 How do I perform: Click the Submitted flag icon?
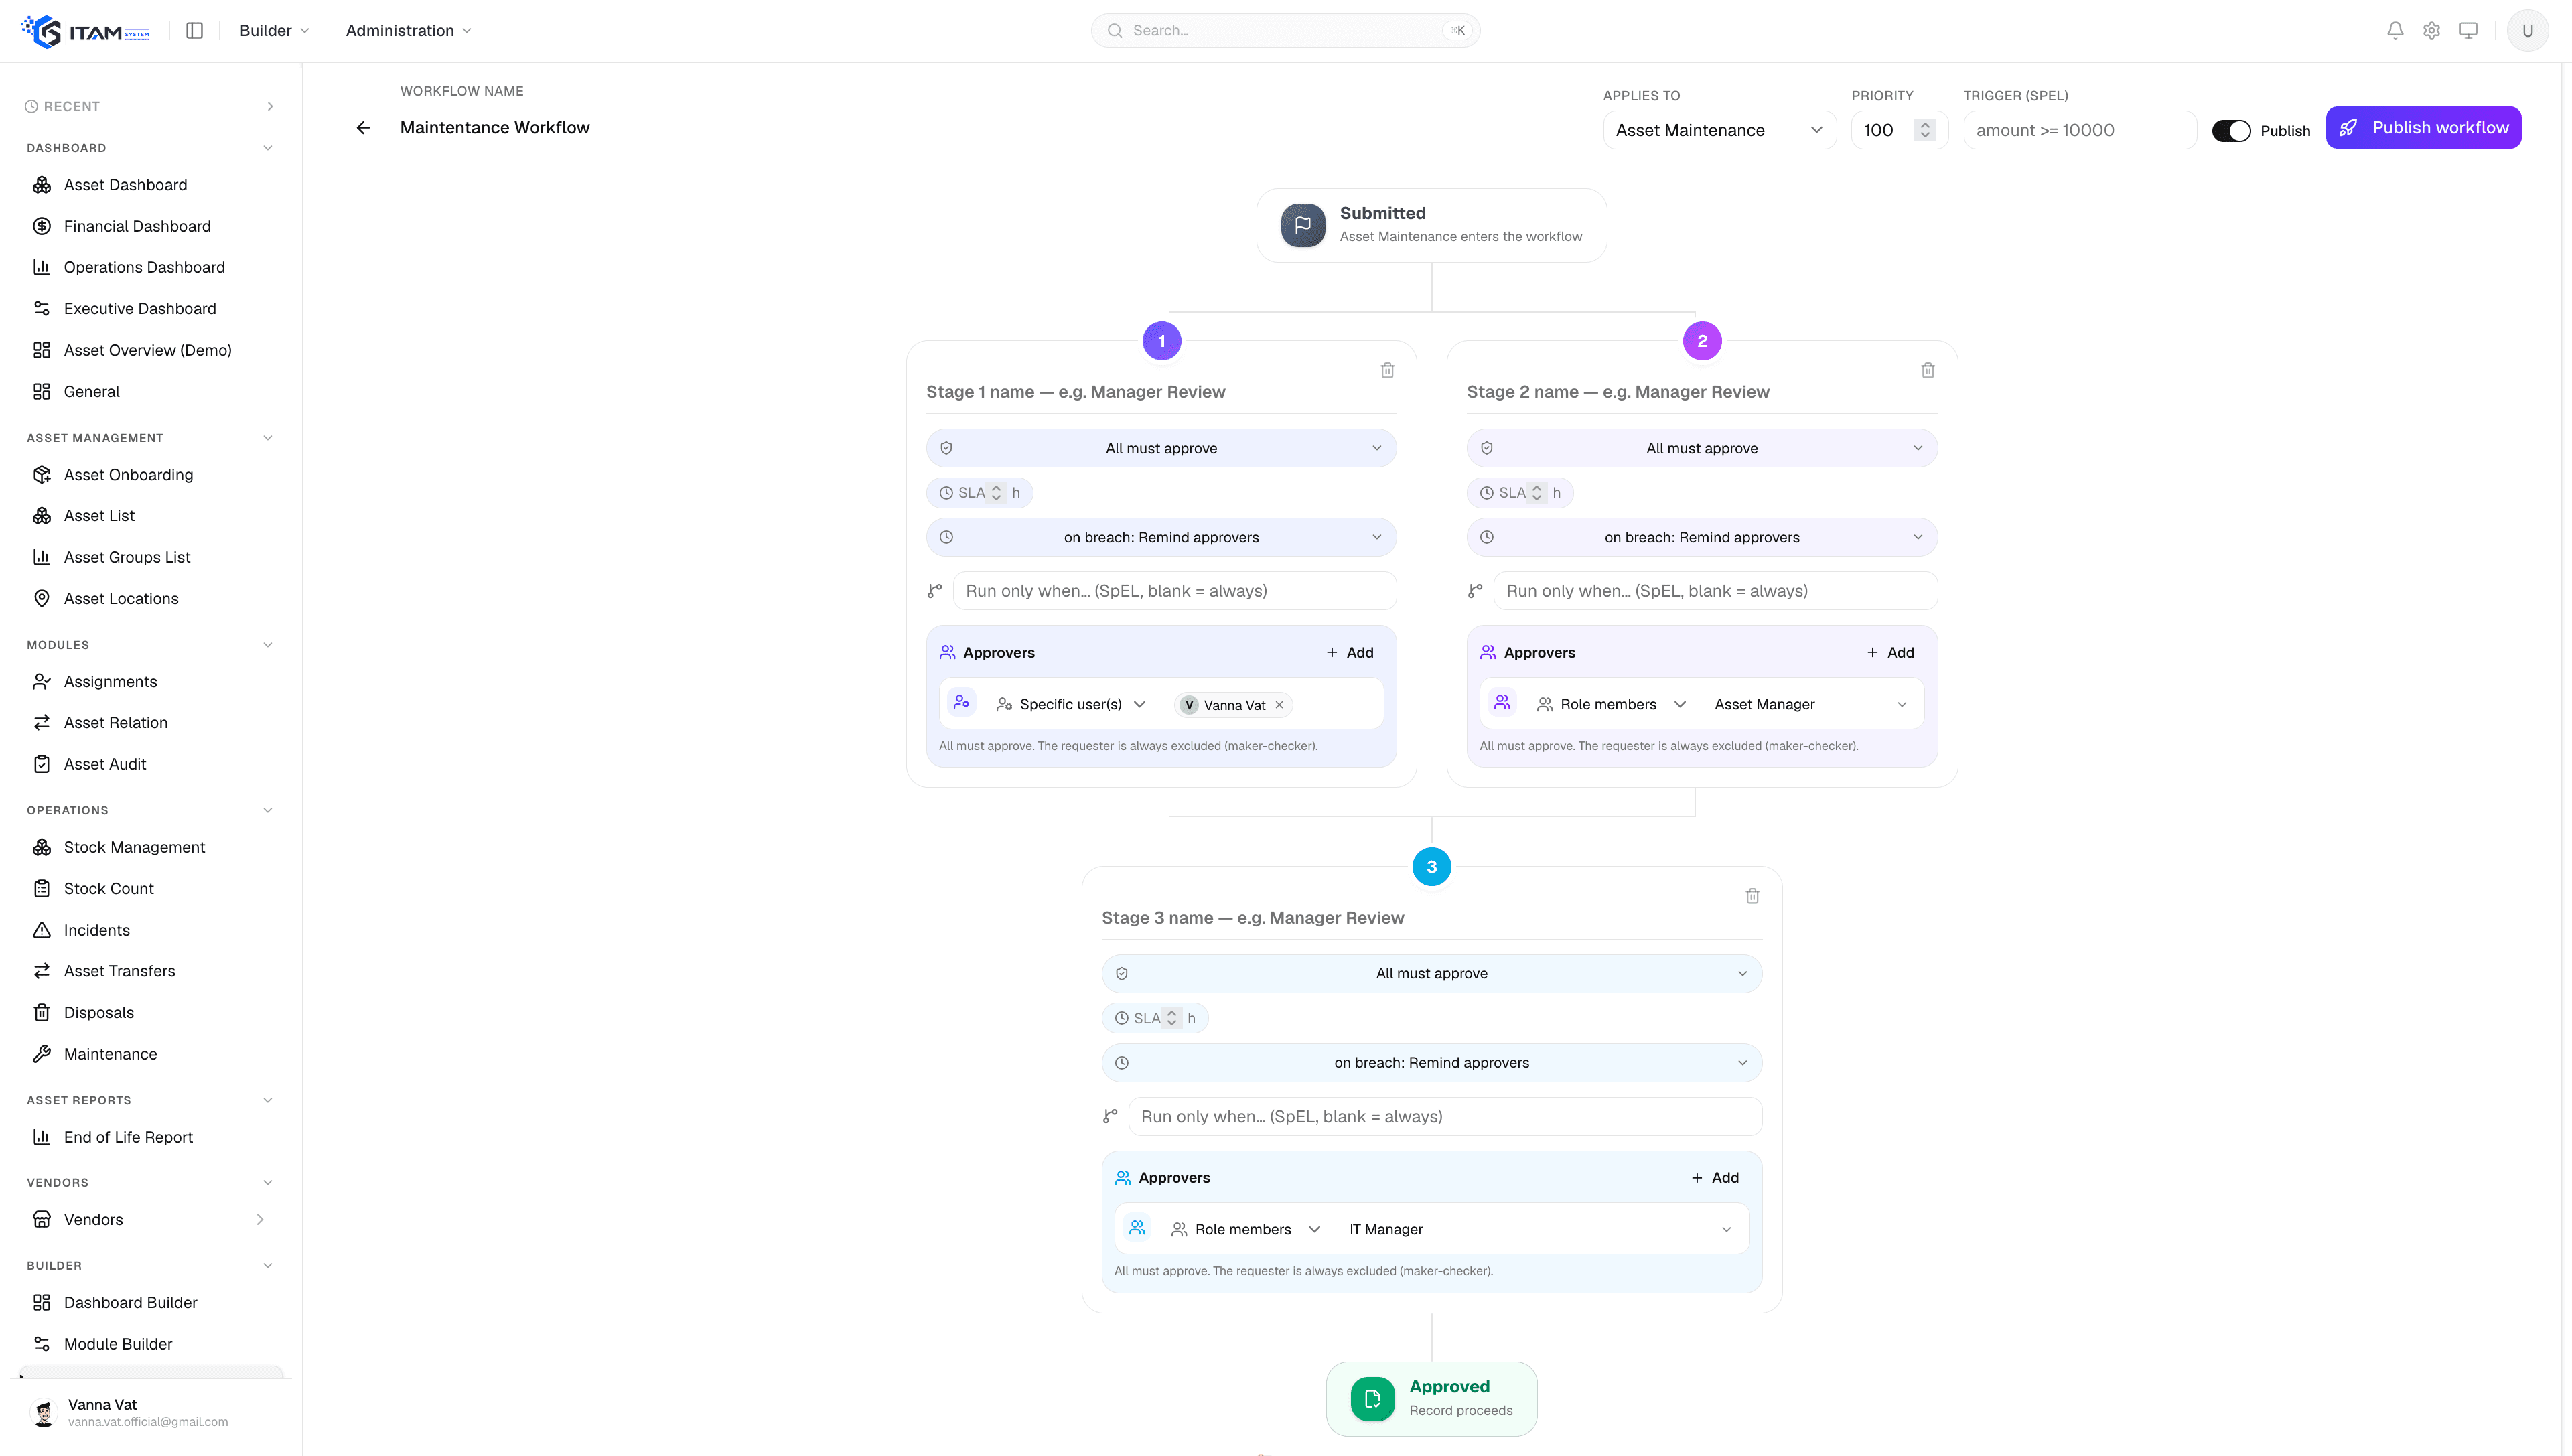[1303, 225]
